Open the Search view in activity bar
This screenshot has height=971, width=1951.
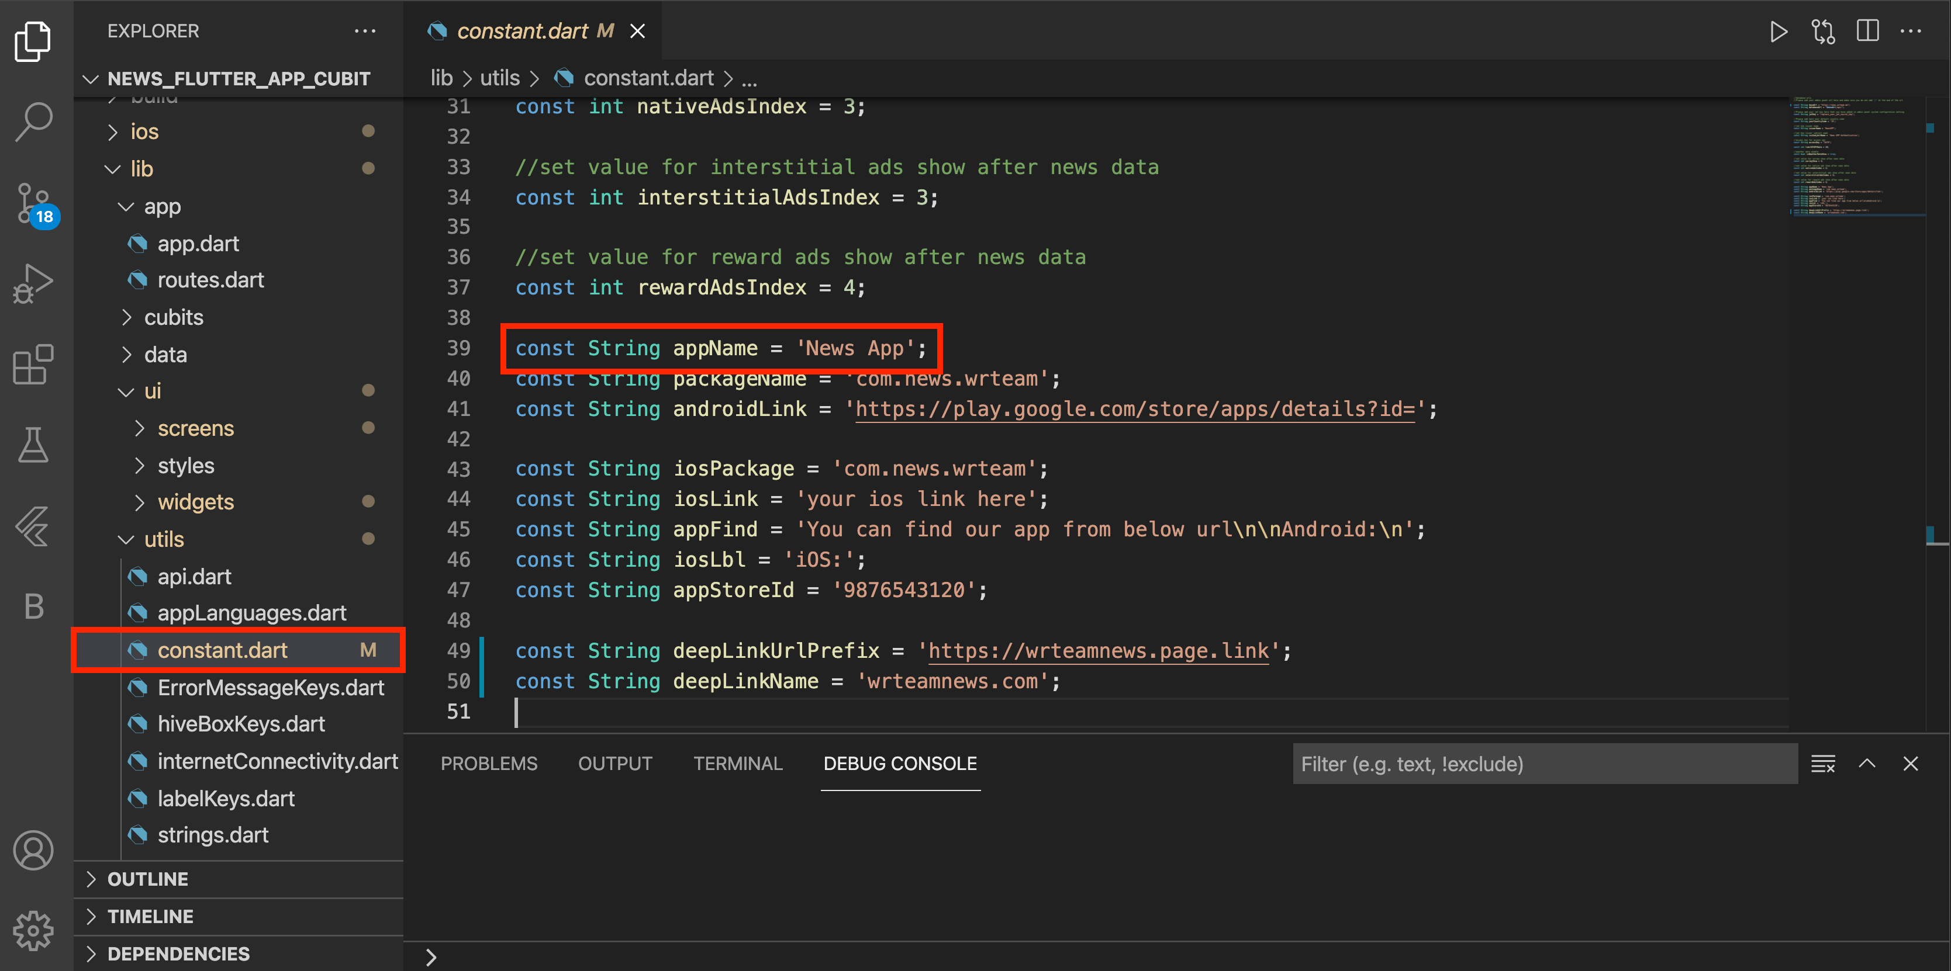click(x=33, y=121)
